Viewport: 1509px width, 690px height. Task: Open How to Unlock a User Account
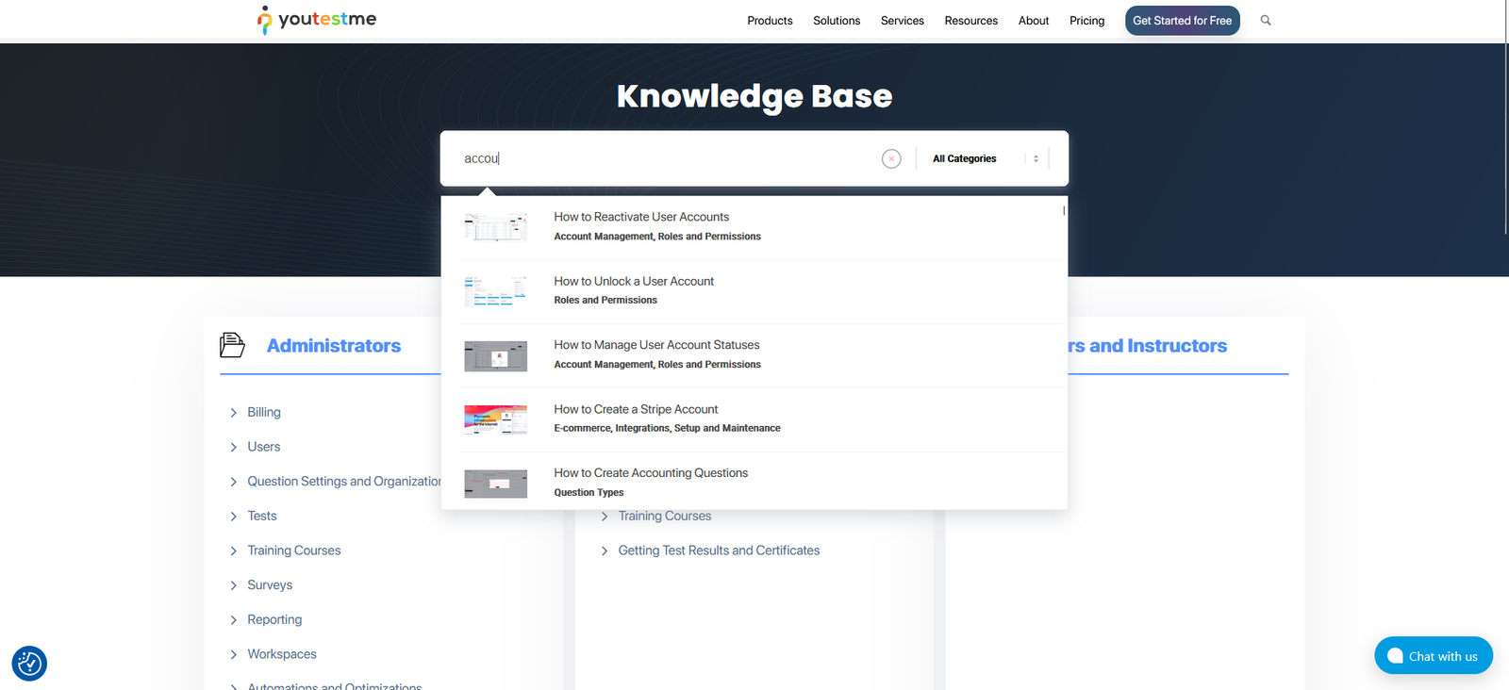coord(634,281)
